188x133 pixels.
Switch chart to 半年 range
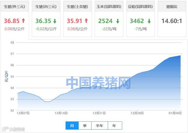tap(100, 126)
